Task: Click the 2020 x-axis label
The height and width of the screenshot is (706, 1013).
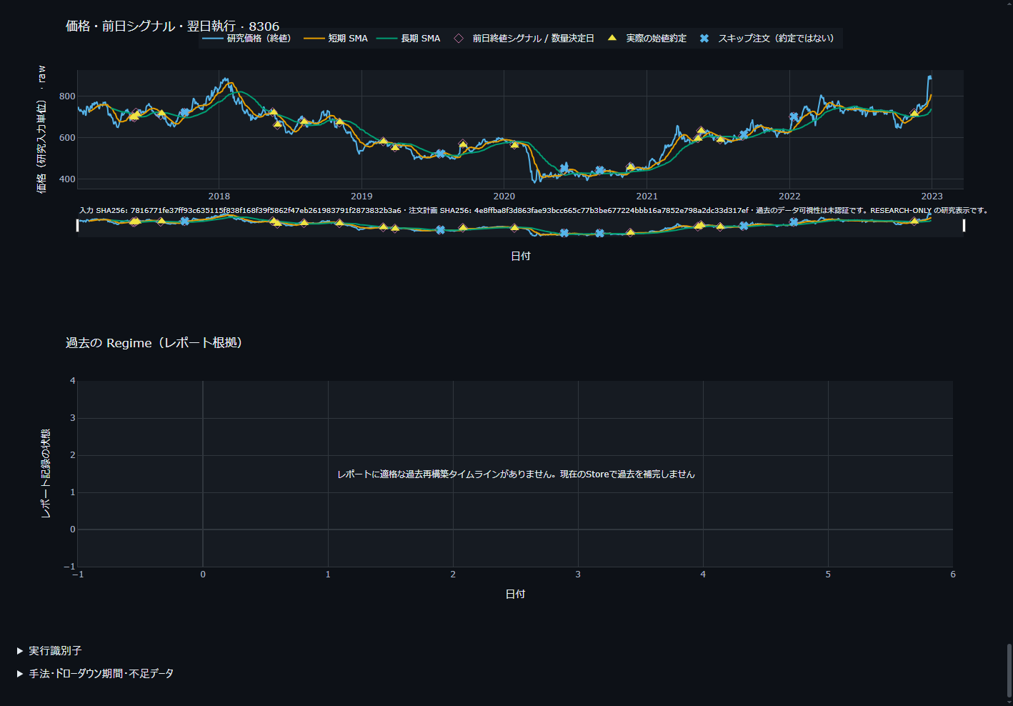Action: coord(504,197)
